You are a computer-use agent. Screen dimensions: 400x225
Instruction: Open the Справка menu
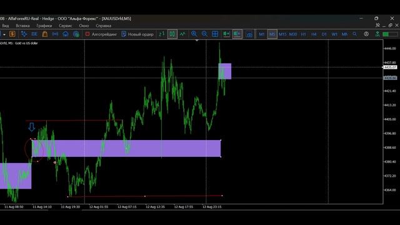coord(103,26)
